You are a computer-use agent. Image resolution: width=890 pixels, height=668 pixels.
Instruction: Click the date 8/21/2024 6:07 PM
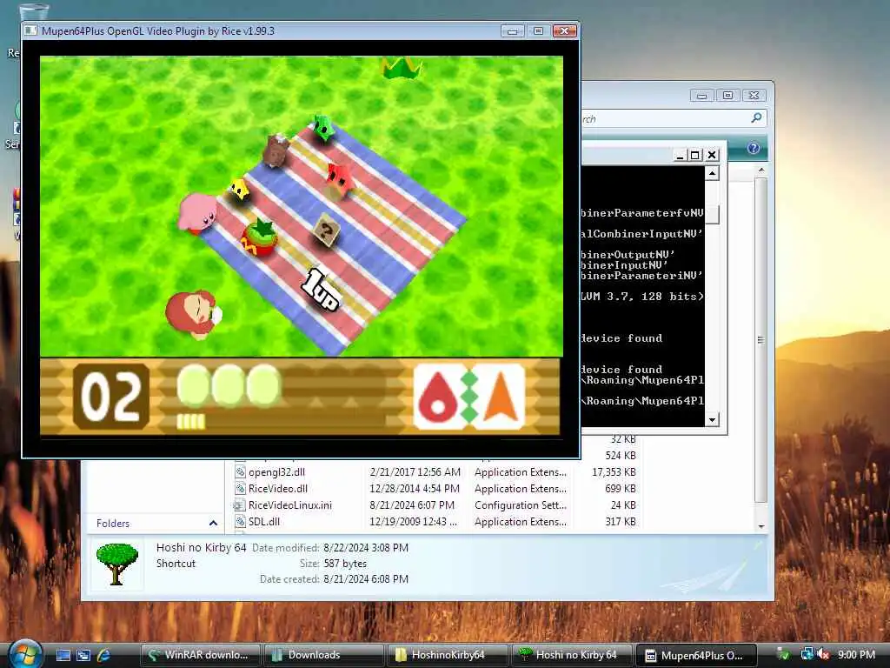412,505
